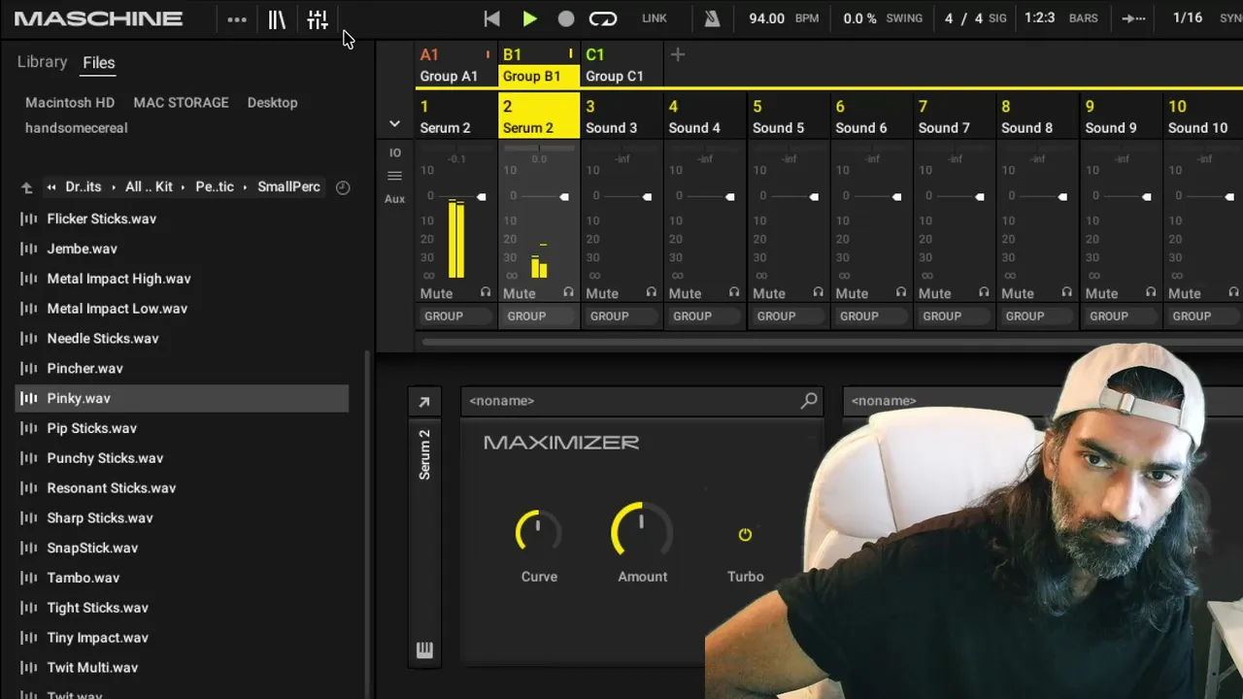Click the headphone cue icon on Sound 5
The image size is (1243, 699).
pyautogui.click(x=818, y=292)
